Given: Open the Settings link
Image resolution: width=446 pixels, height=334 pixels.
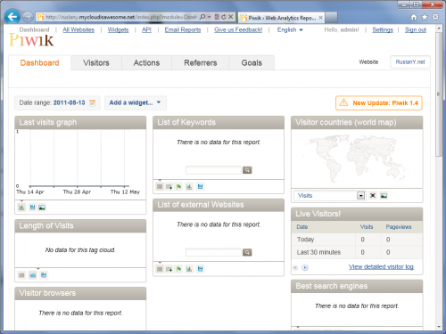Looking at the screenshot, I should point(383,29).
